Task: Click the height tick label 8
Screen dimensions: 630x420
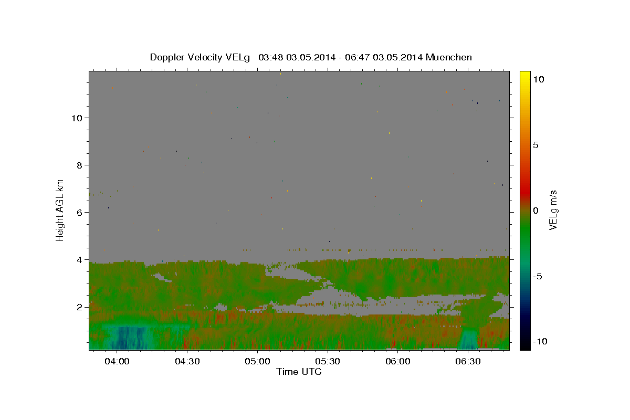Action: click(79, 165)
